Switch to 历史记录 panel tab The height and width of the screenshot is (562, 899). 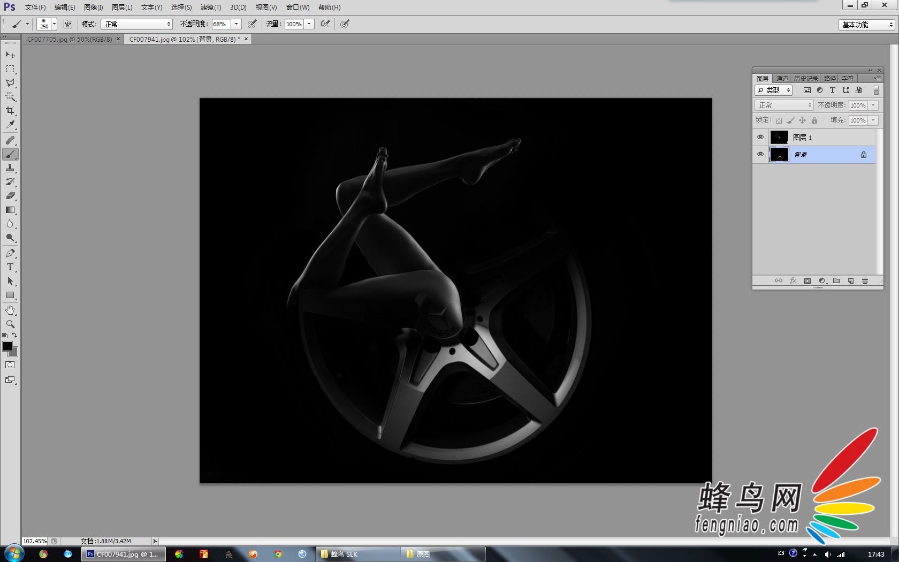[x=805, y=79]
